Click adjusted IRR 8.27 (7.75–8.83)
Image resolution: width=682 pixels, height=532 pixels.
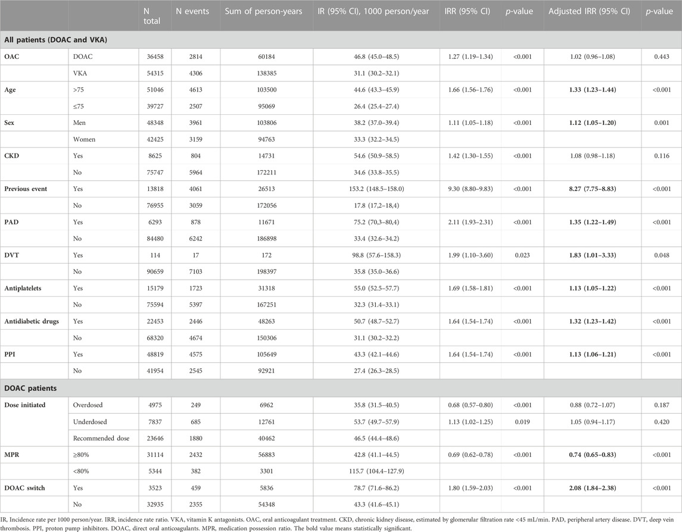593,189
